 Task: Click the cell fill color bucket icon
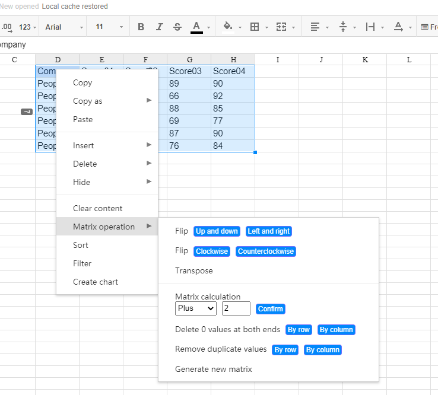click(x=228, y=27)
